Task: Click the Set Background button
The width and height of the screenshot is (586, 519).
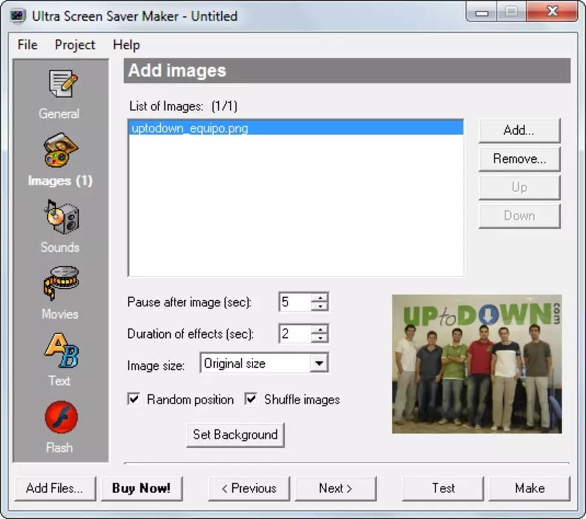Action: 235,435
